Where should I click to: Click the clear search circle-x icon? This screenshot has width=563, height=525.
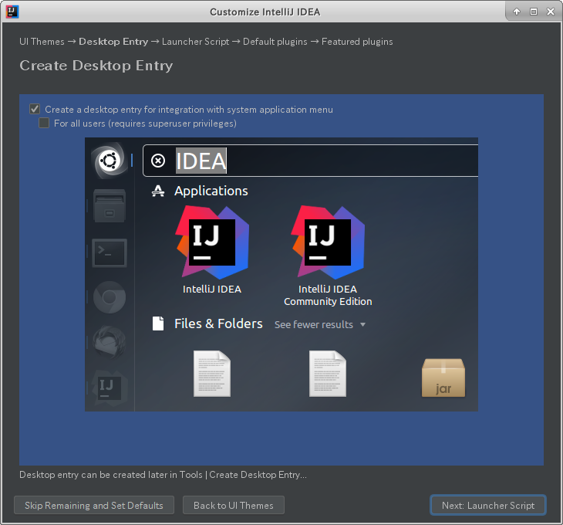(x=158, y=161)
